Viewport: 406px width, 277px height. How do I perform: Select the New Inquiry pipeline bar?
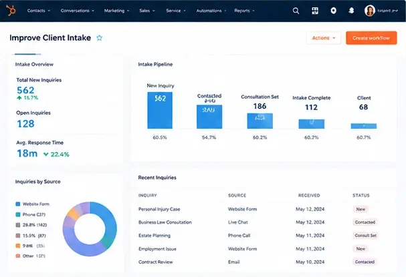(x=160, y=110)
